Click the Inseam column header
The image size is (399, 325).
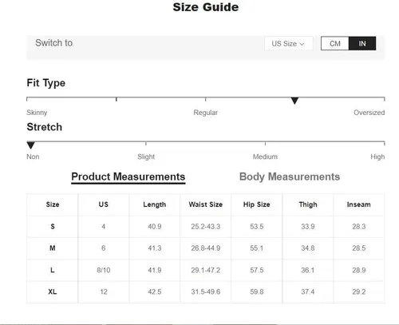(x=358, y=204)
